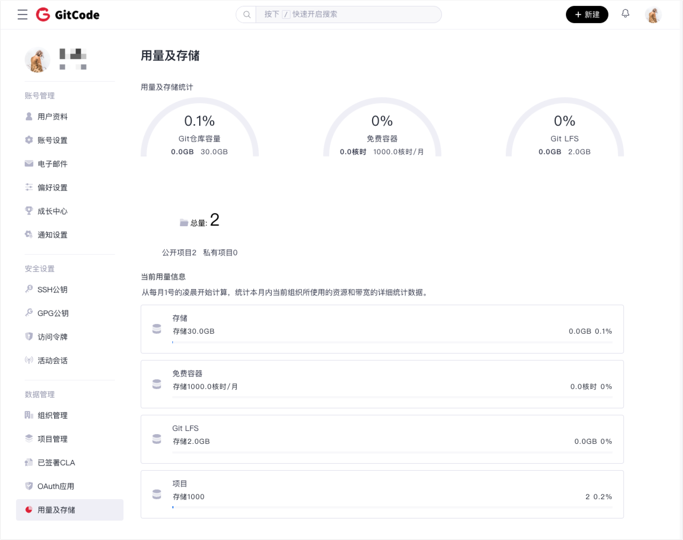Click the GitCode logo
Image resolution: width=683 pixels, height=540 pixels.
(x=68, y=15)
